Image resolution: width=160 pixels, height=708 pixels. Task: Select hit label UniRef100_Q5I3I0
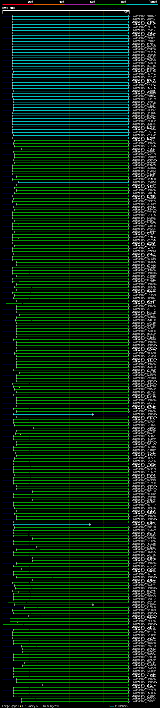143,245
